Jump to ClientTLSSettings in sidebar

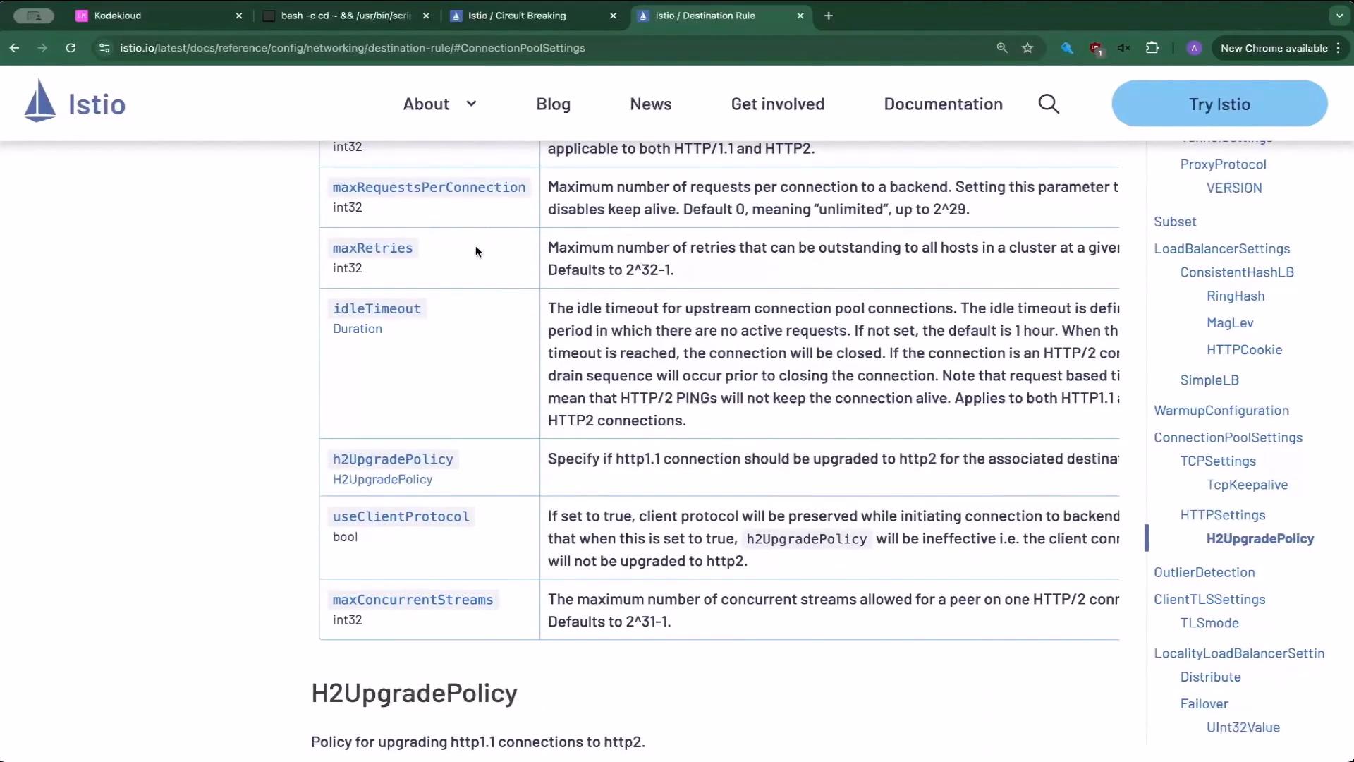point(1209,600)
